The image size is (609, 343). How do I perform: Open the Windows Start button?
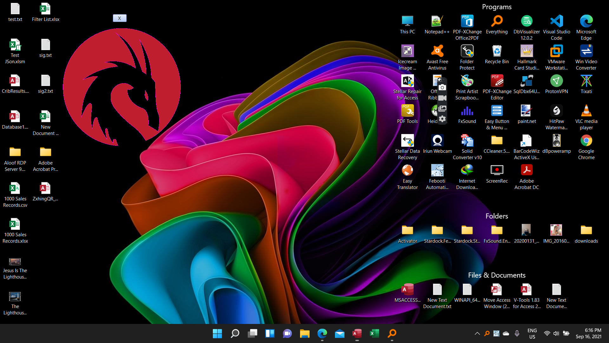(217, 333)
